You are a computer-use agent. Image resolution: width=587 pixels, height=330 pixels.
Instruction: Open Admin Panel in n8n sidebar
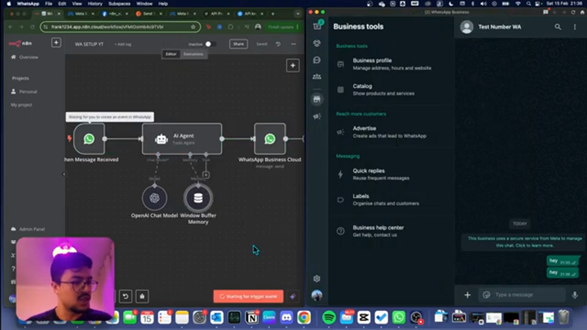coord(32,229)
